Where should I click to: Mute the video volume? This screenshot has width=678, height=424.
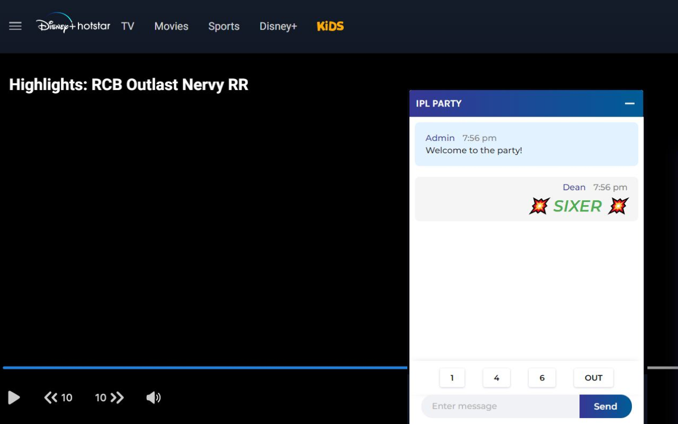(153, 397)
